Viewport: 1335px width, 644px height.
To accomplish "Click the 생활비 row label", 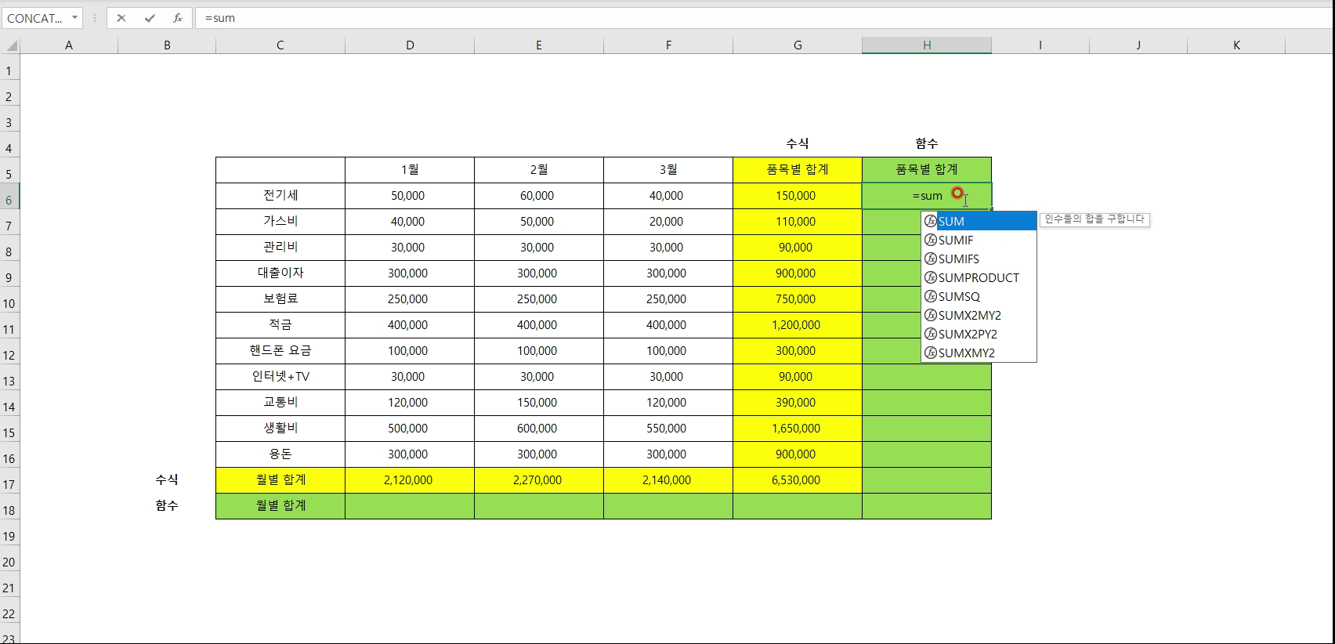I will 280,429.
